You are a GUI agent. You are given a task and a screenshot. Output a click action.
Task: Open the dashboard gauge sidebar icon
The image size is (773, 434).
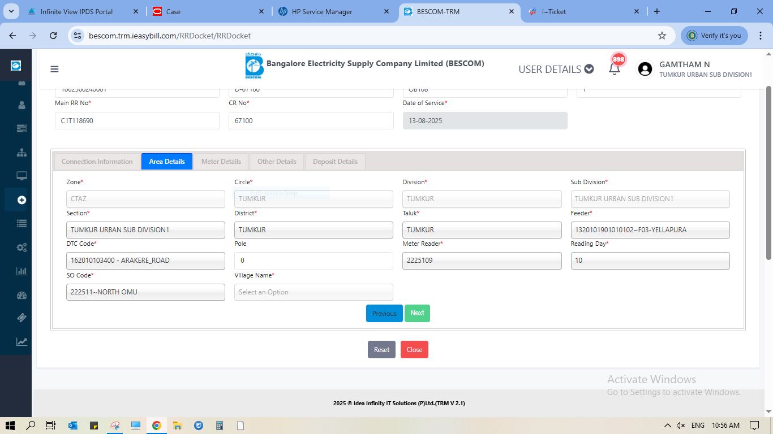click(x=22, y=295)
